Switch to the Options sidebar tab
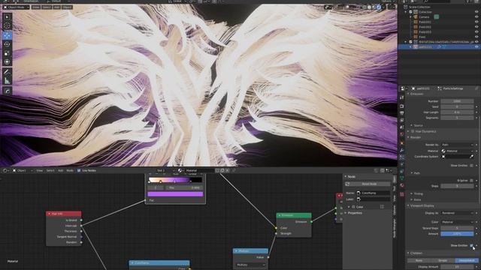The image size is (481, 270). [x=395, y=210]
